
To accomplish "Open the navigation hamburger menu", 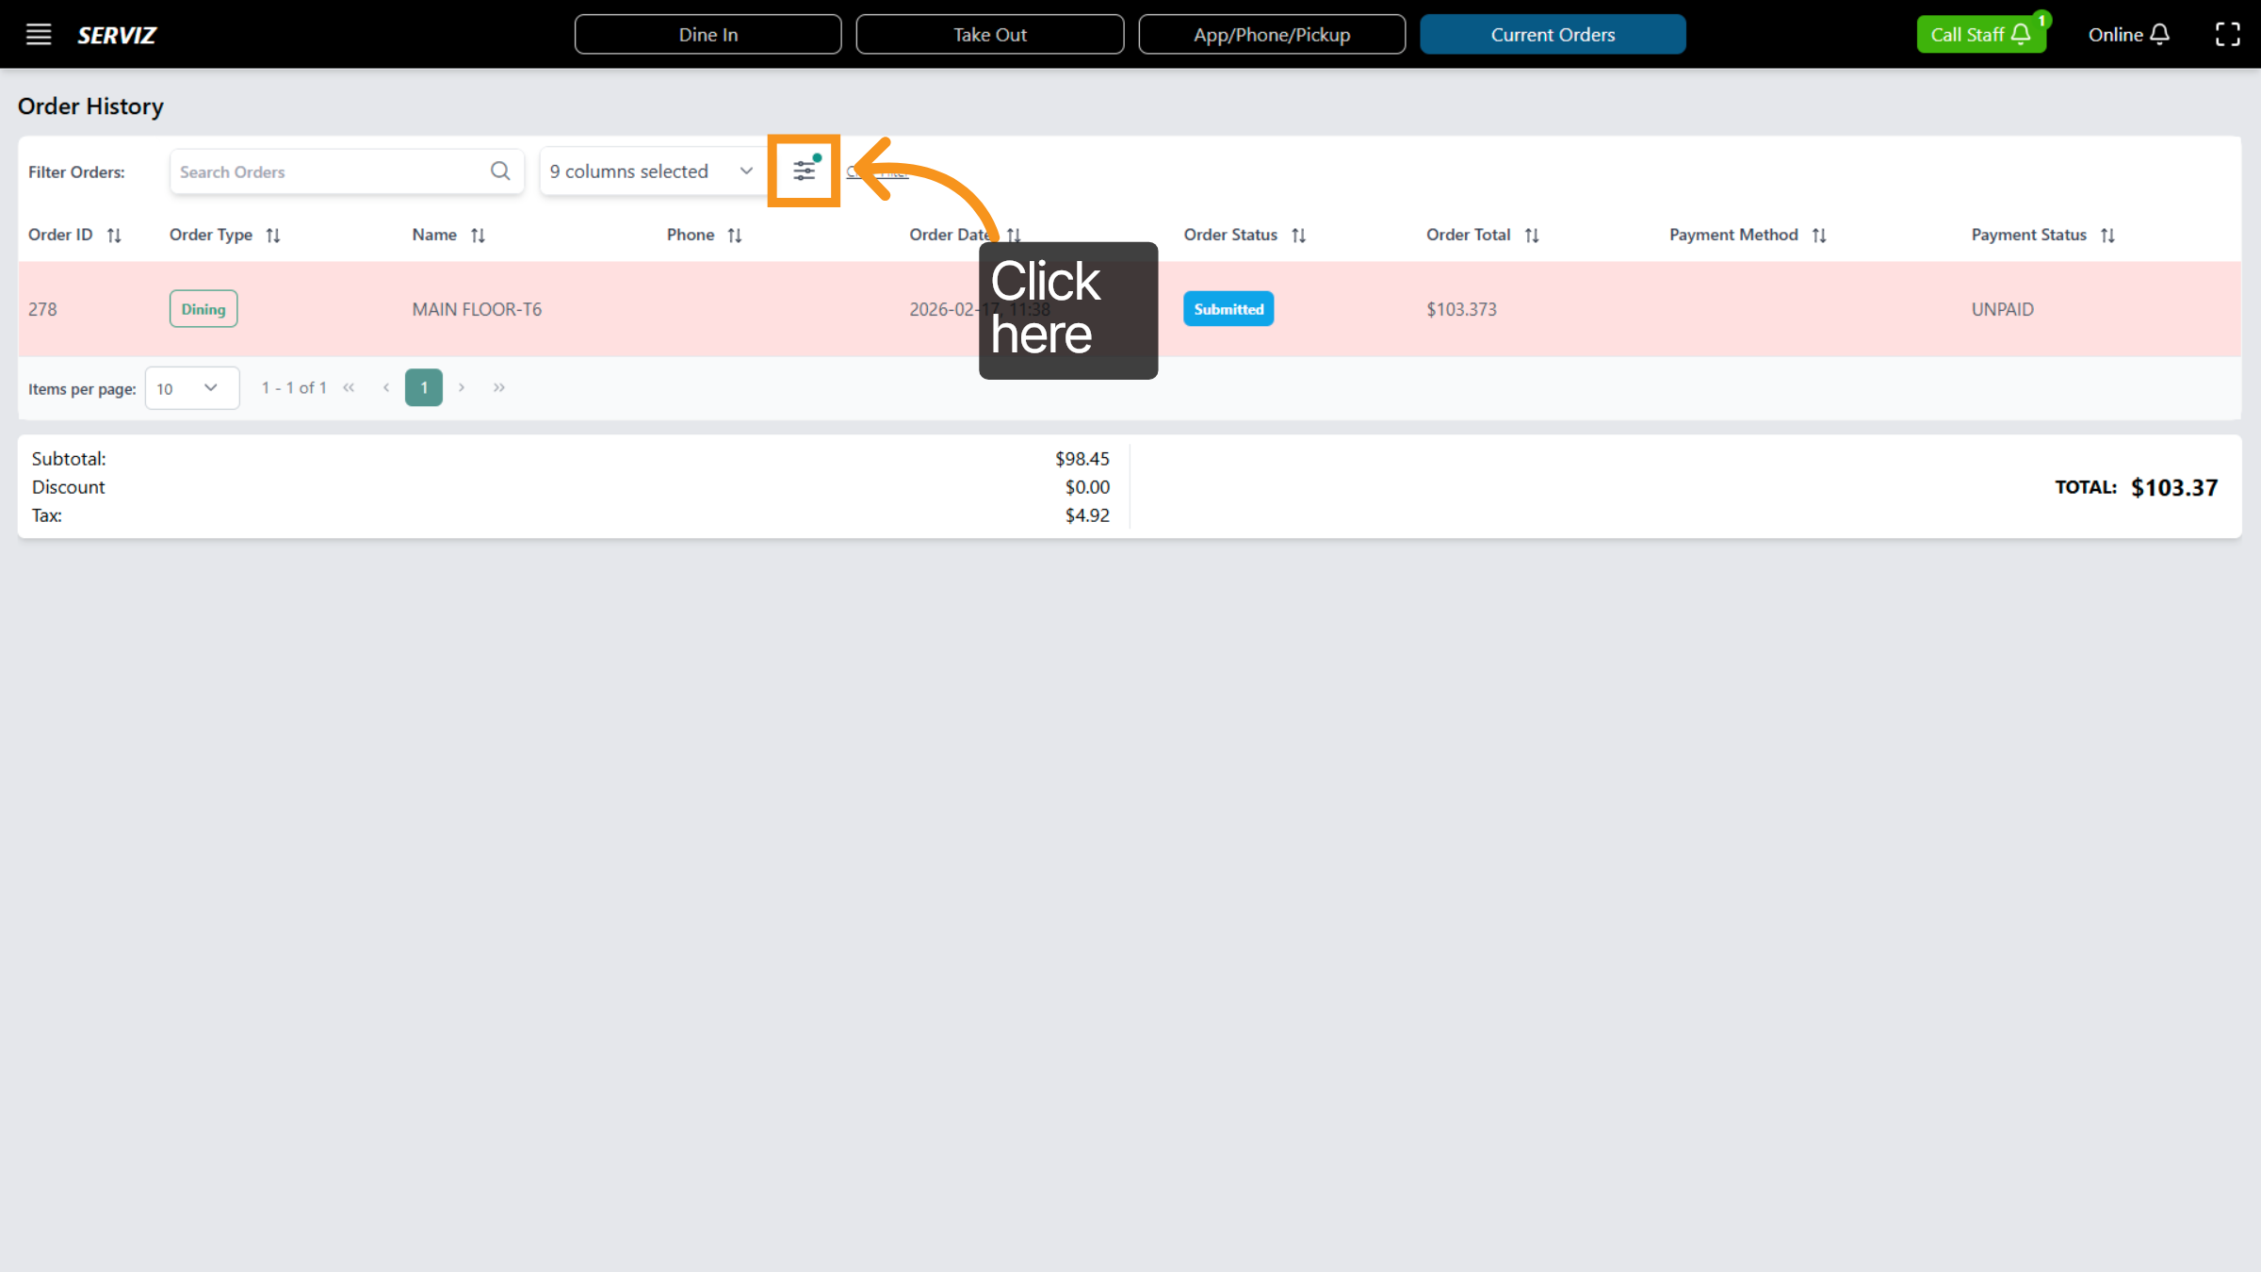I will pos(38,34).
